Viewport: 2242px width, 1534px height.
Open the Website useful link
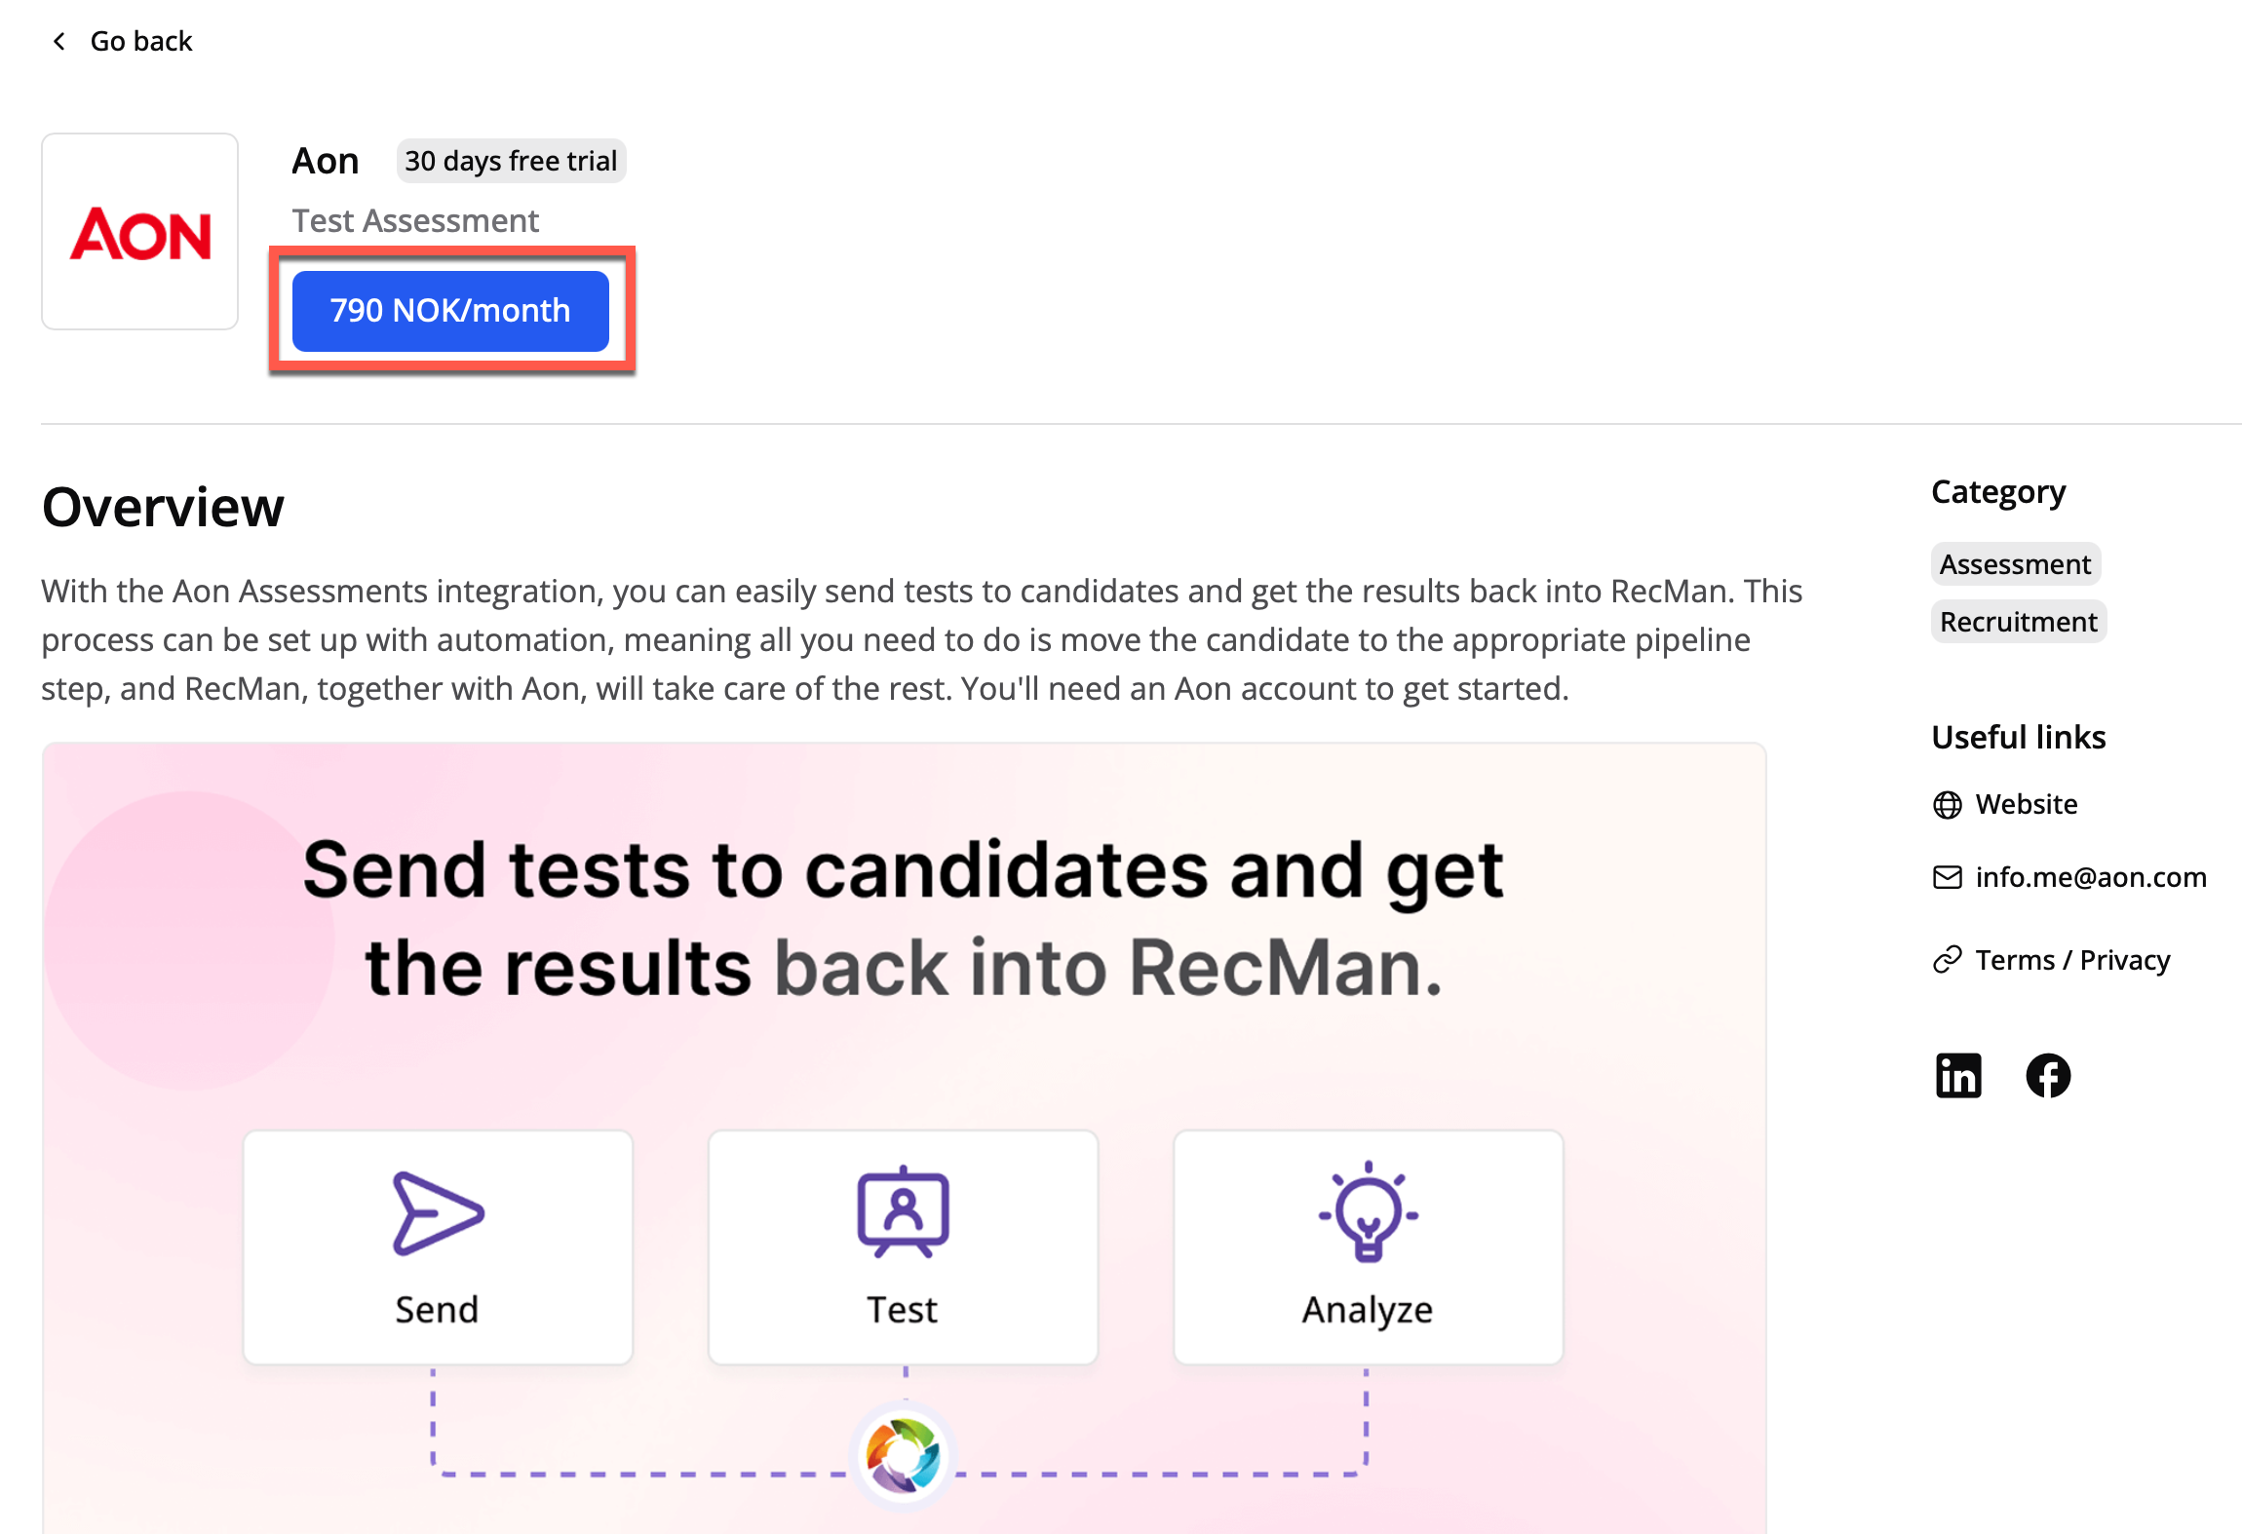2027,804
